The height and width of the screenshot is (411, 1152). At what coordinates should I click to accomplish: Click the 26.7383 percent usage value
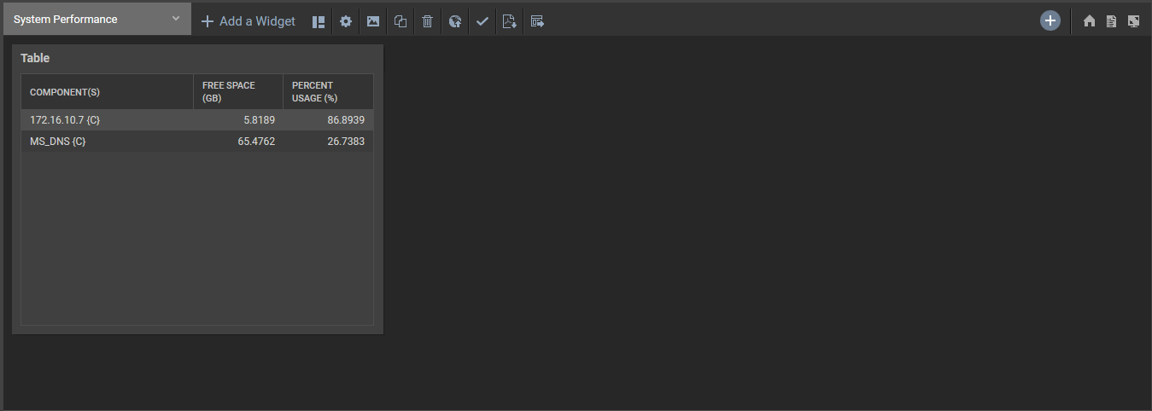point(346,142)
